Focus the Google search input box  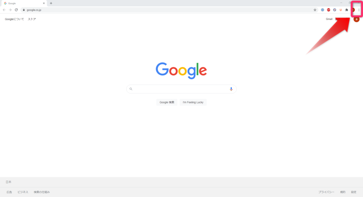(x=181, y=89)
